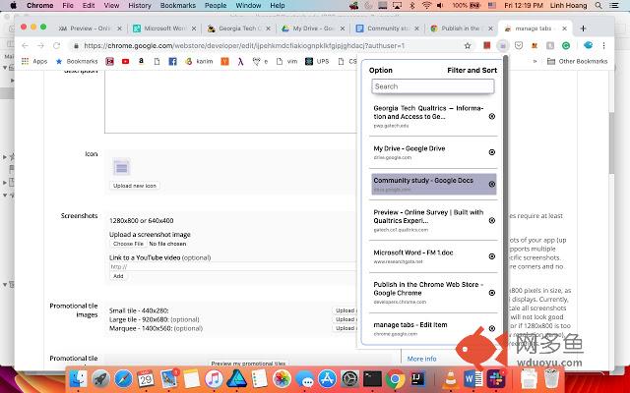Expand the hidden bookmarks chevron
The width and height of the screenshot is (630, 393).
point(535,61)
